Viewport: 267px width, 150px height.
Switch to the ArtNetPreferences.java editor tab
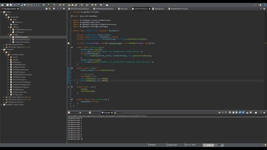[178, 9]
